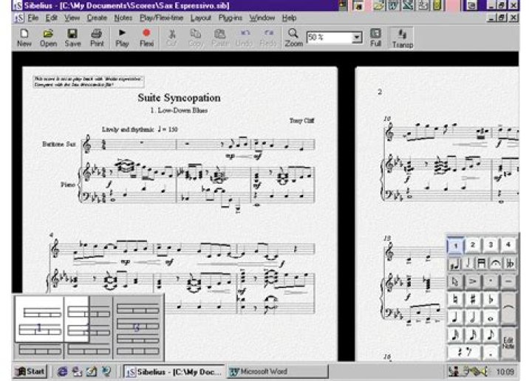Toggle the sharp accidental on keypad
The image size is (532, 381).
pos(473,300)
